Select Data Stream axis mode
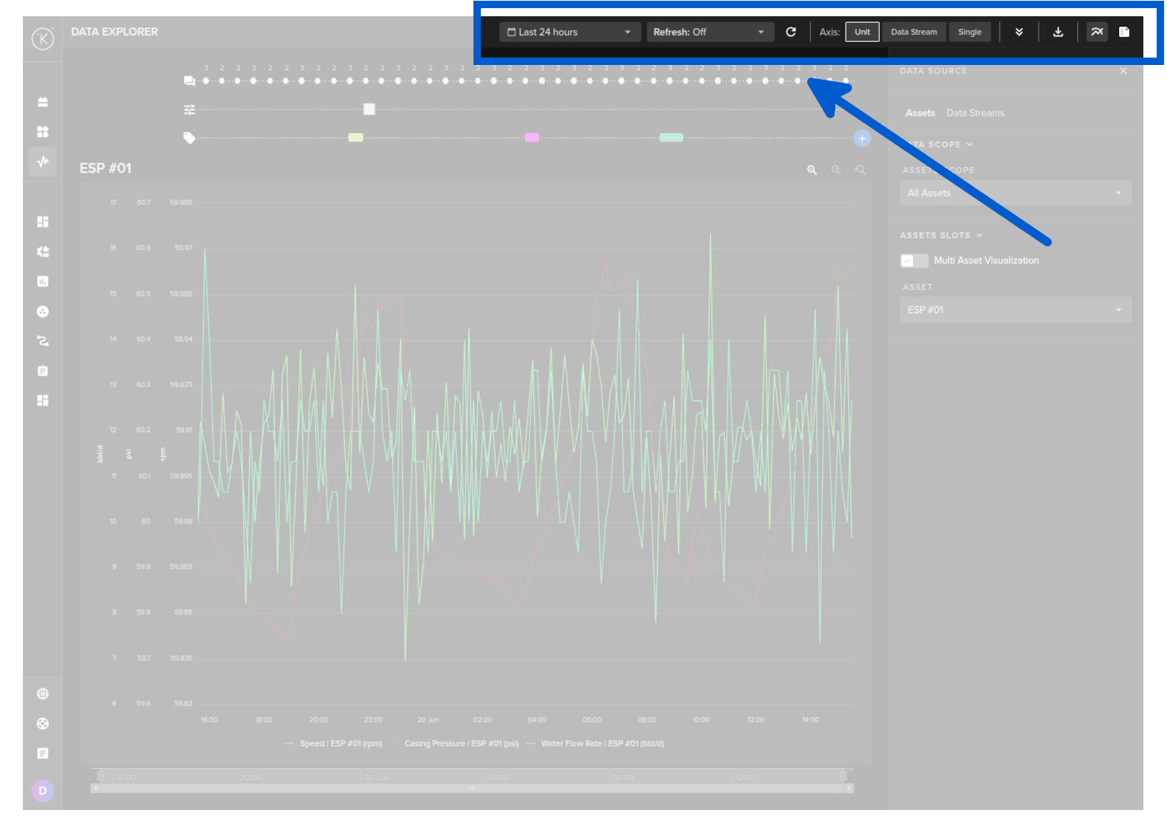The height and width of the screenshot is (827, 1167). pos(913,32)
